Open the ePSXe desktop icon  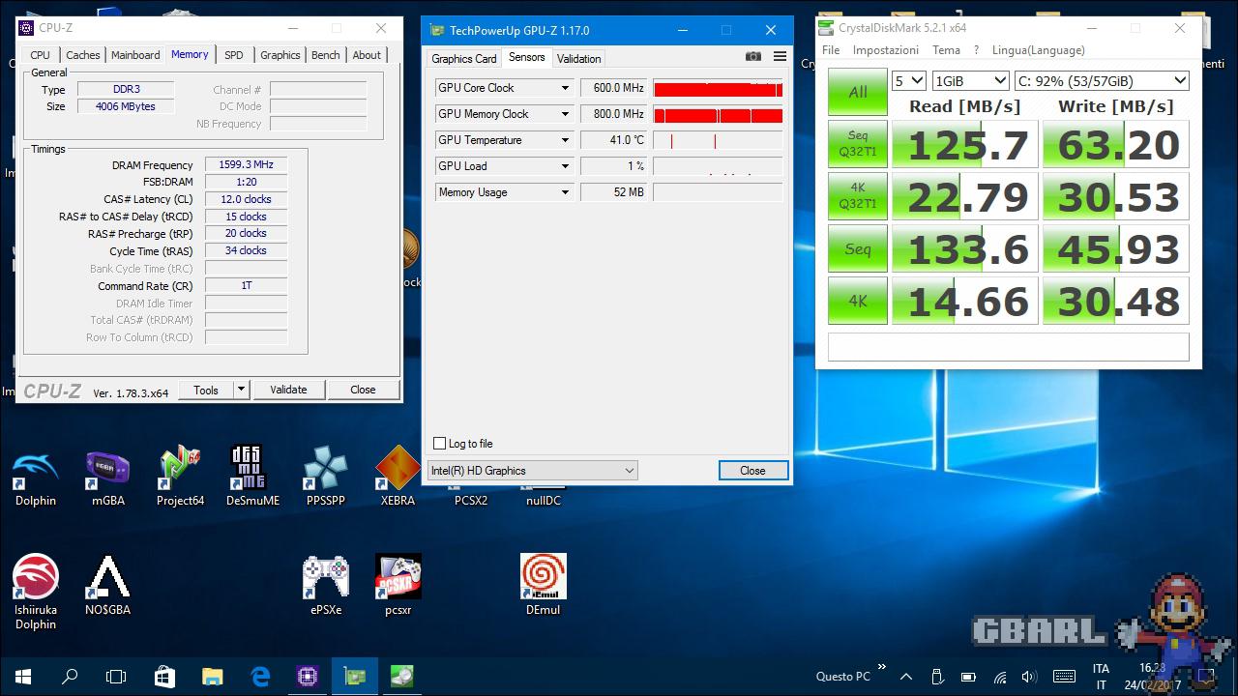point(326,585)
